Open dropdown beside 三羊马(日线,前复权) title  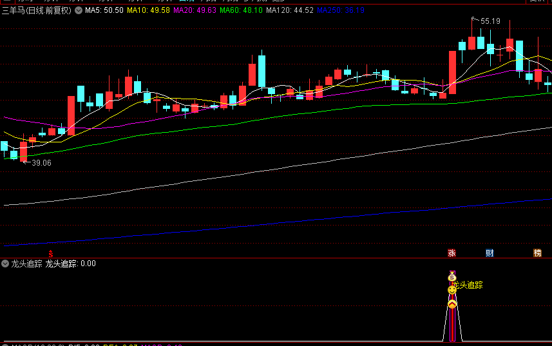pos(79,10)
